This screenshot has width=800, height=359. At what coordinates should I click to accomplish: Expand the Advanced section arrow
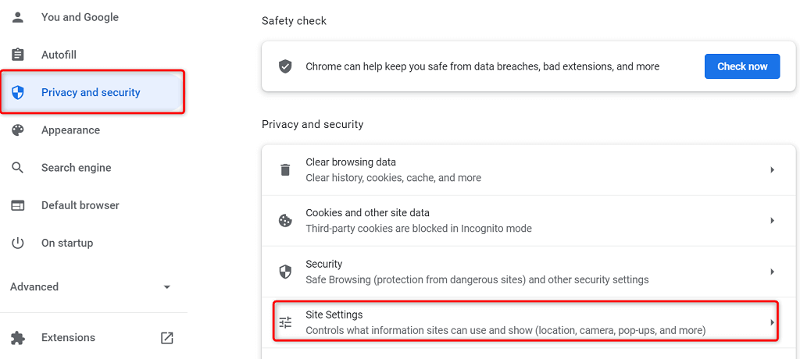tap(166, 287)
